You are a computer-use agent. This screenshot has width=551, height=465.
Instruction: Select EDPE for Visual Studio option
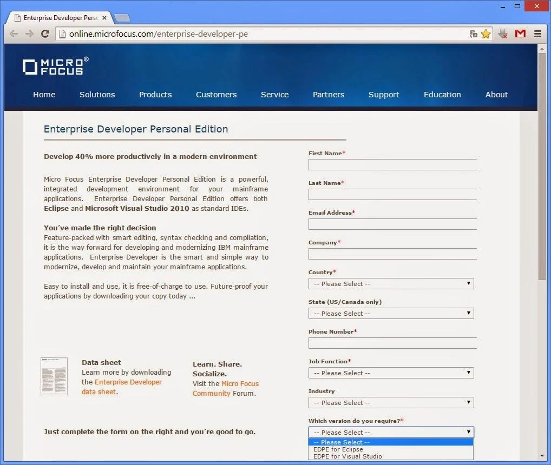(391, 456)
